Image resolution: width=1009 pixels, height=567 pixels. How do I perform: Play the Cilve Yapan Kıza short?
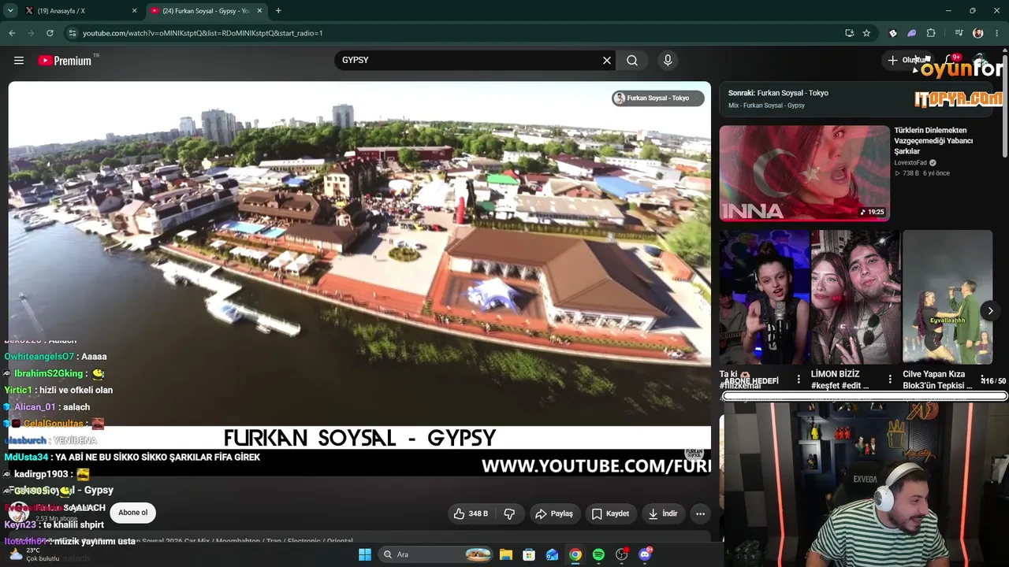(947, 297)
